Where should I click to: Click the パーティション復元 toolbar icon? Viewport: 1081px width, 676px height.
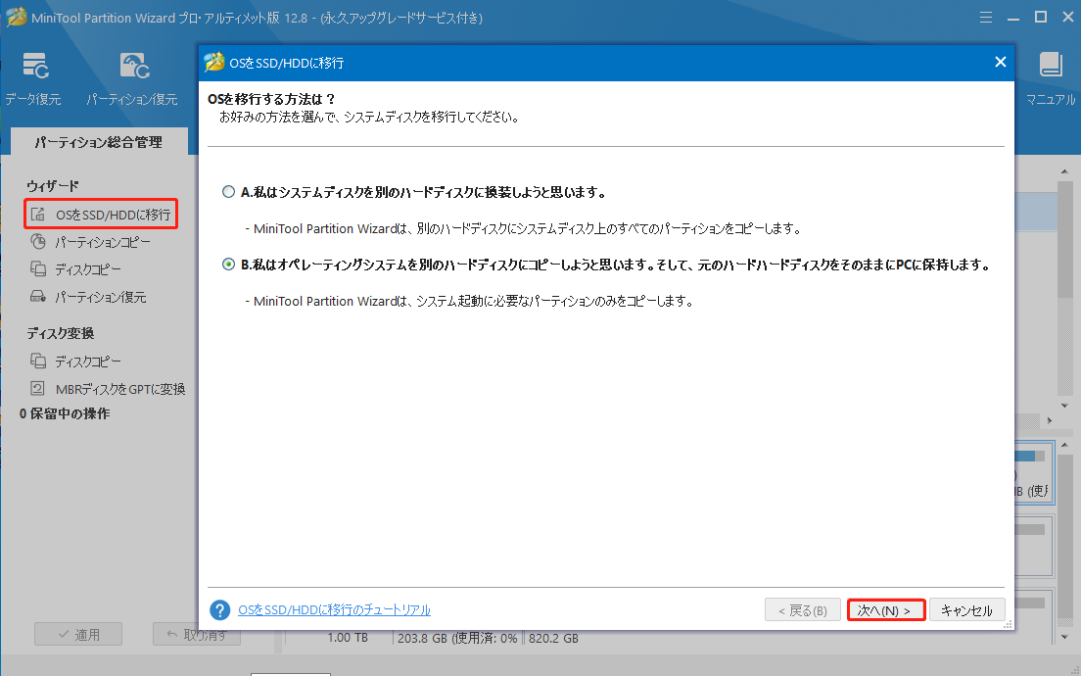click(x=134, y=66)
